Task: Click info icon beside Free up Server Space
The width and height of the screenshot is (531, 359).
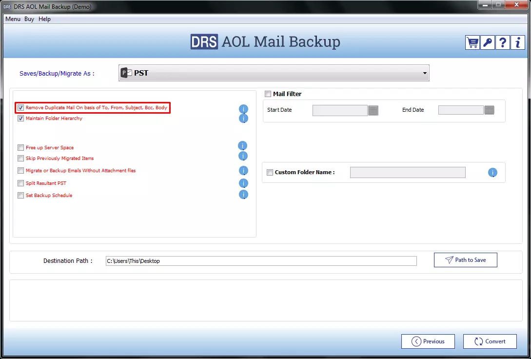Action: (242, 146)
